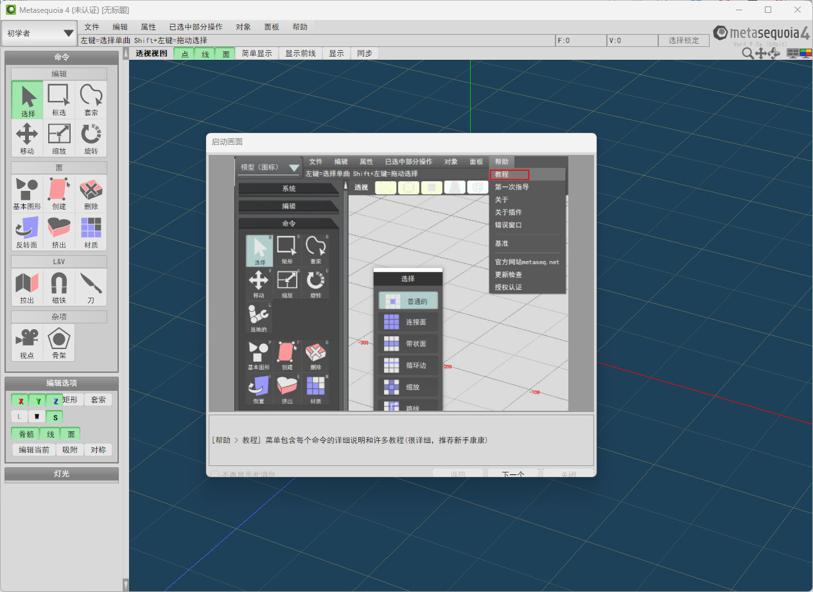The image size is (813, 592).
Task: Toggle the Y axis constraint
Action: pos(38,400)
